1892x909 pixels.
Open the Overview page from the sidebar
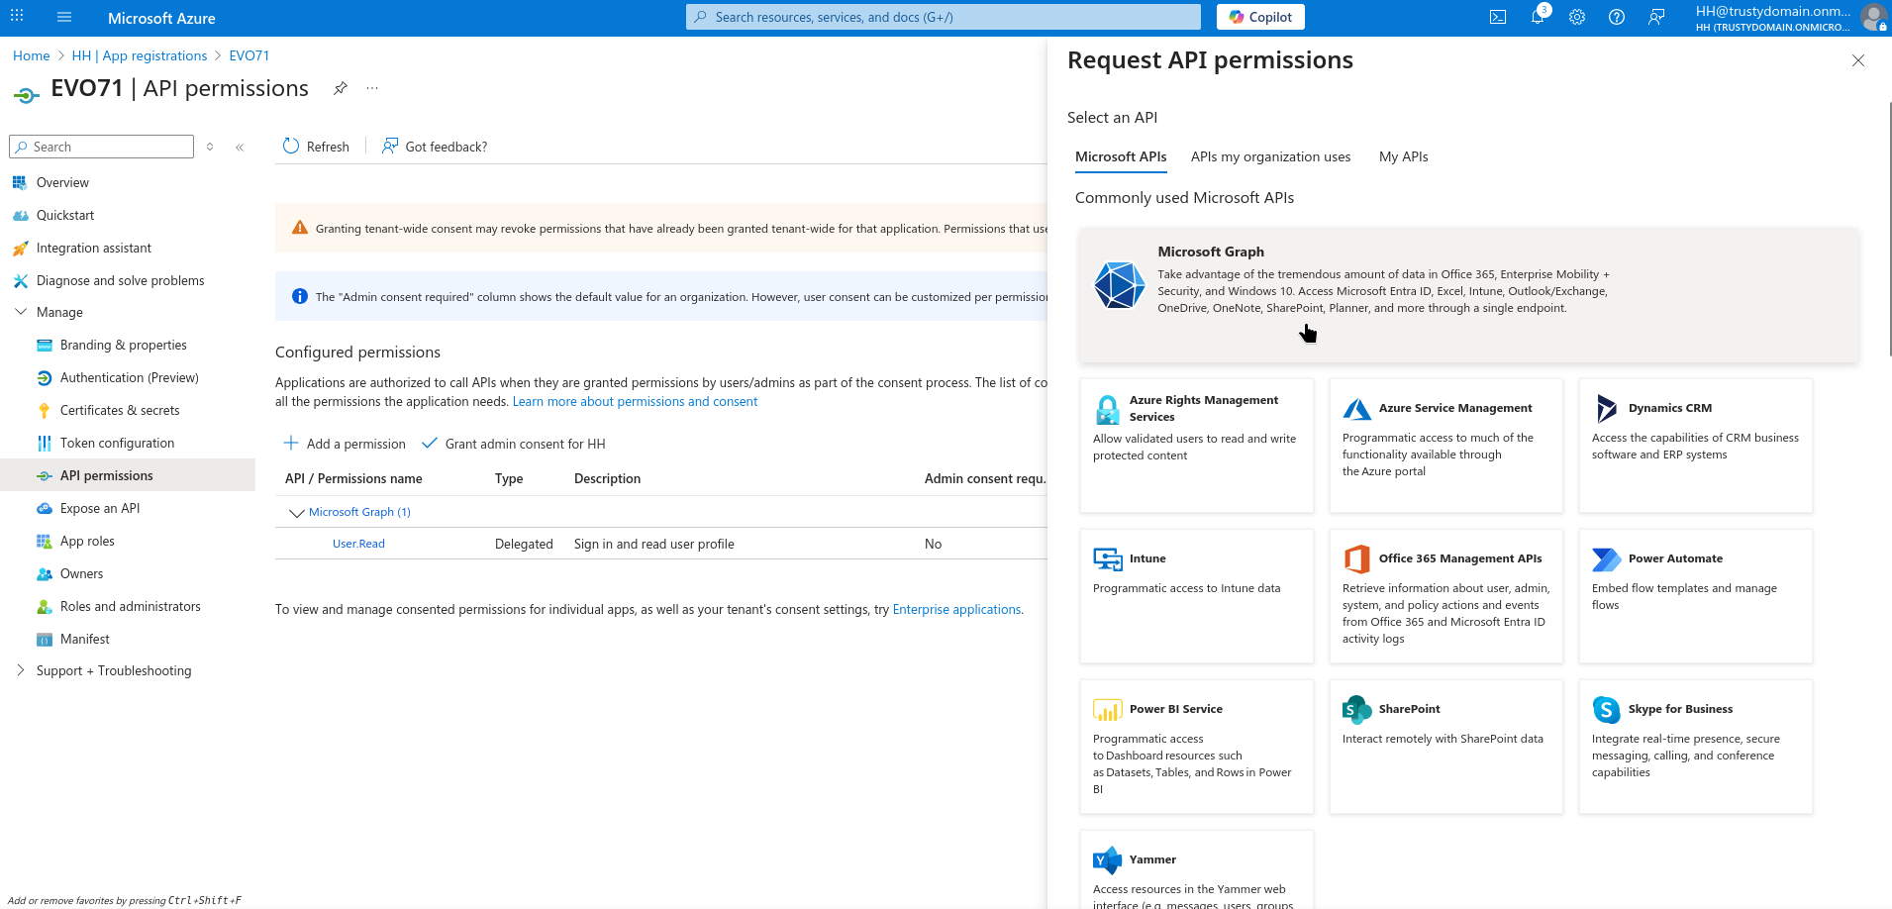(63, 182)
